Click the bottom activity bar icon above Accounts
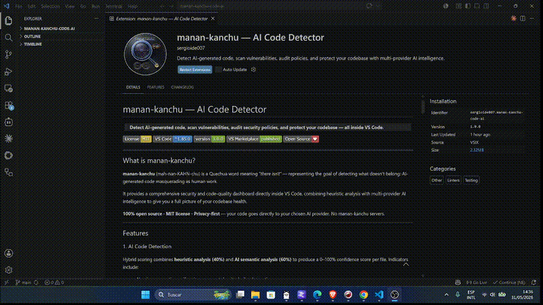 (9, 172)
